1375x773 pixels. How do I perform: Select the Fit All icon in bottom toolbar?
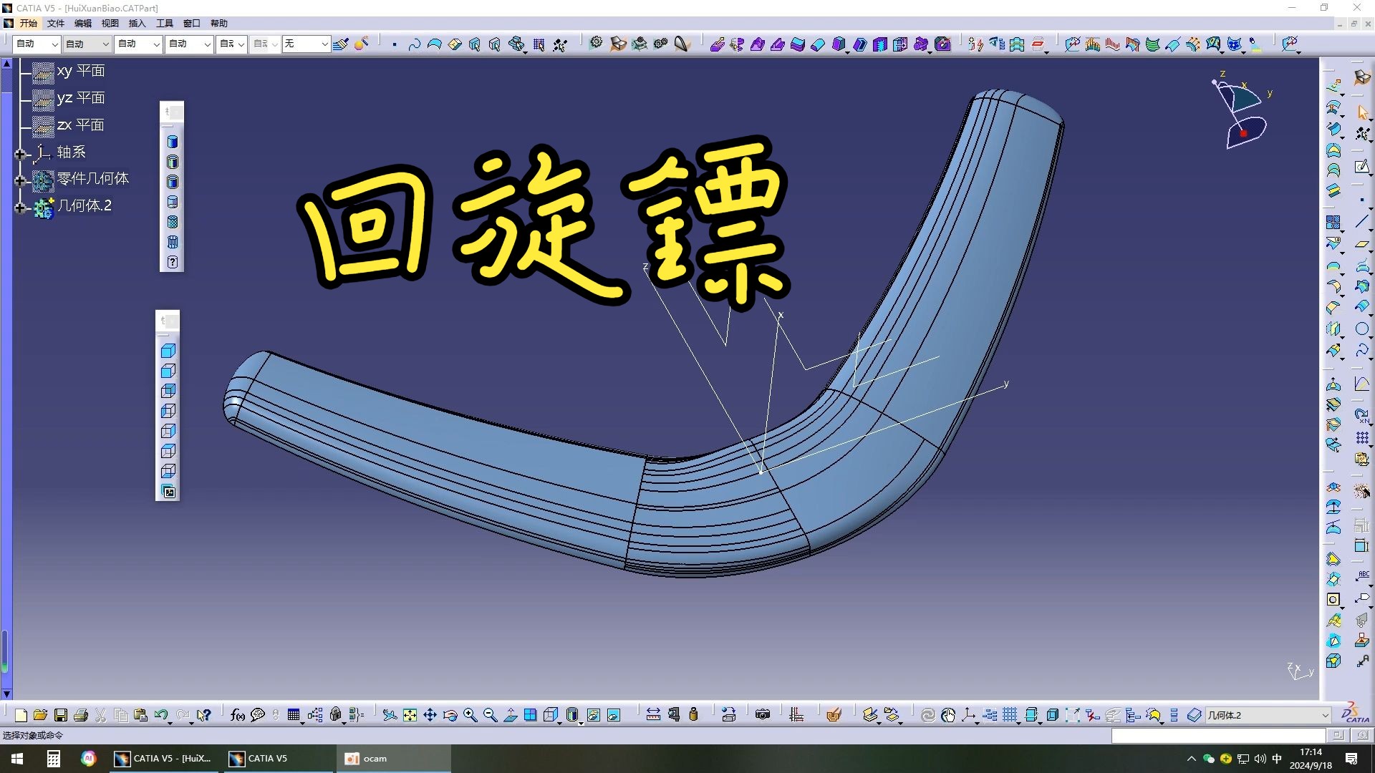coord(409,715)
